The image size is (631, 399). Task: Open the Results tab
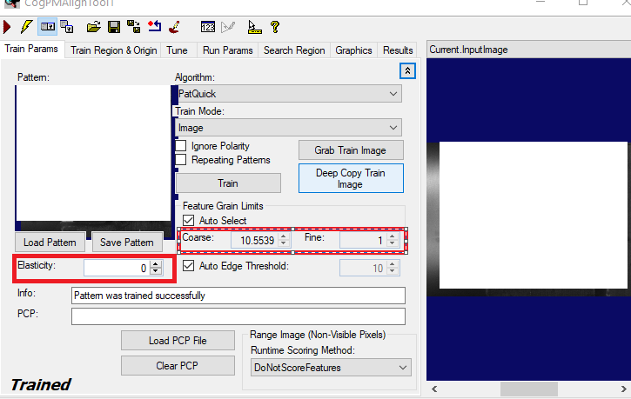(x=398, y=50)
